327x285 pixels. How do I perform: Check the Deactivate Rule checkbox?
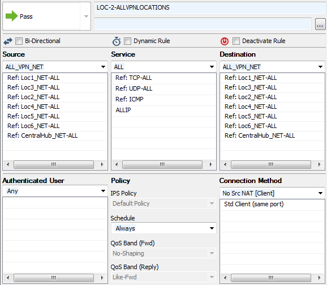tap(236, 41)
